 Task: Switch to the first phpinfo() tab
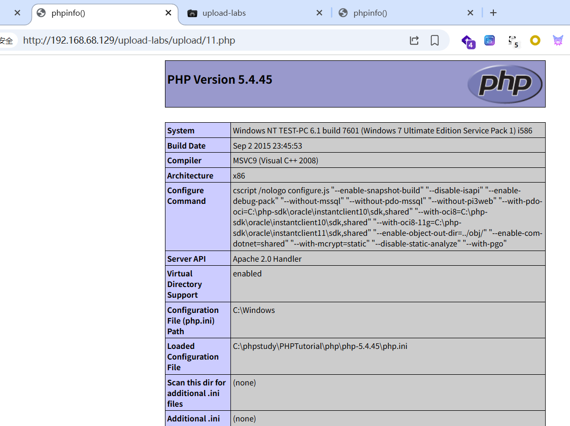click(105, 13)
